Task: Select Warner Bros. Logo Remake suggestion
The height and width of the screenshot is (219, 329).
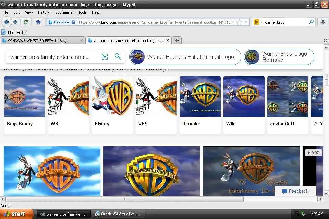Action: [279, 57]
